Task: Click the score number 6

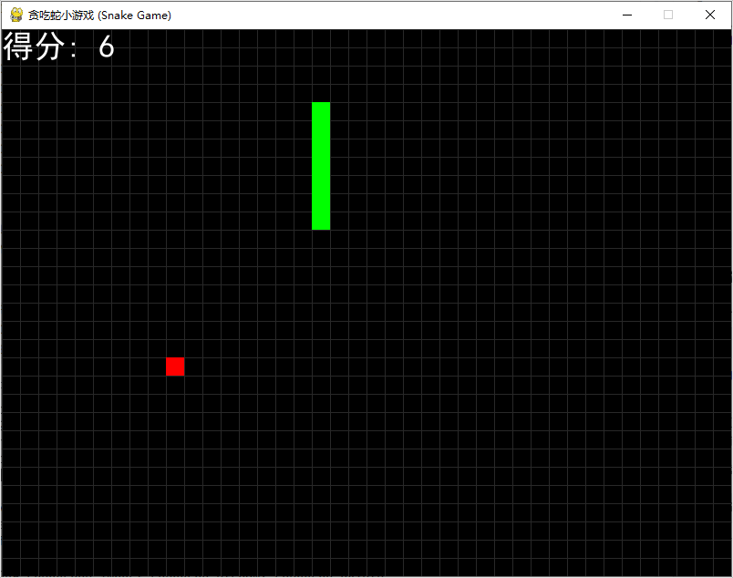Action: pyautogui.click(x=107, y=46)
